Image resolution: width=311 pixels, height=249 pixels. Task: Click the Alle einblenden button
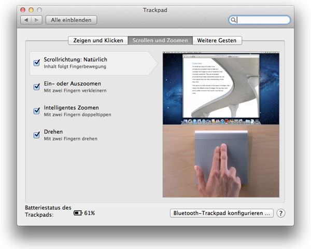71,20
